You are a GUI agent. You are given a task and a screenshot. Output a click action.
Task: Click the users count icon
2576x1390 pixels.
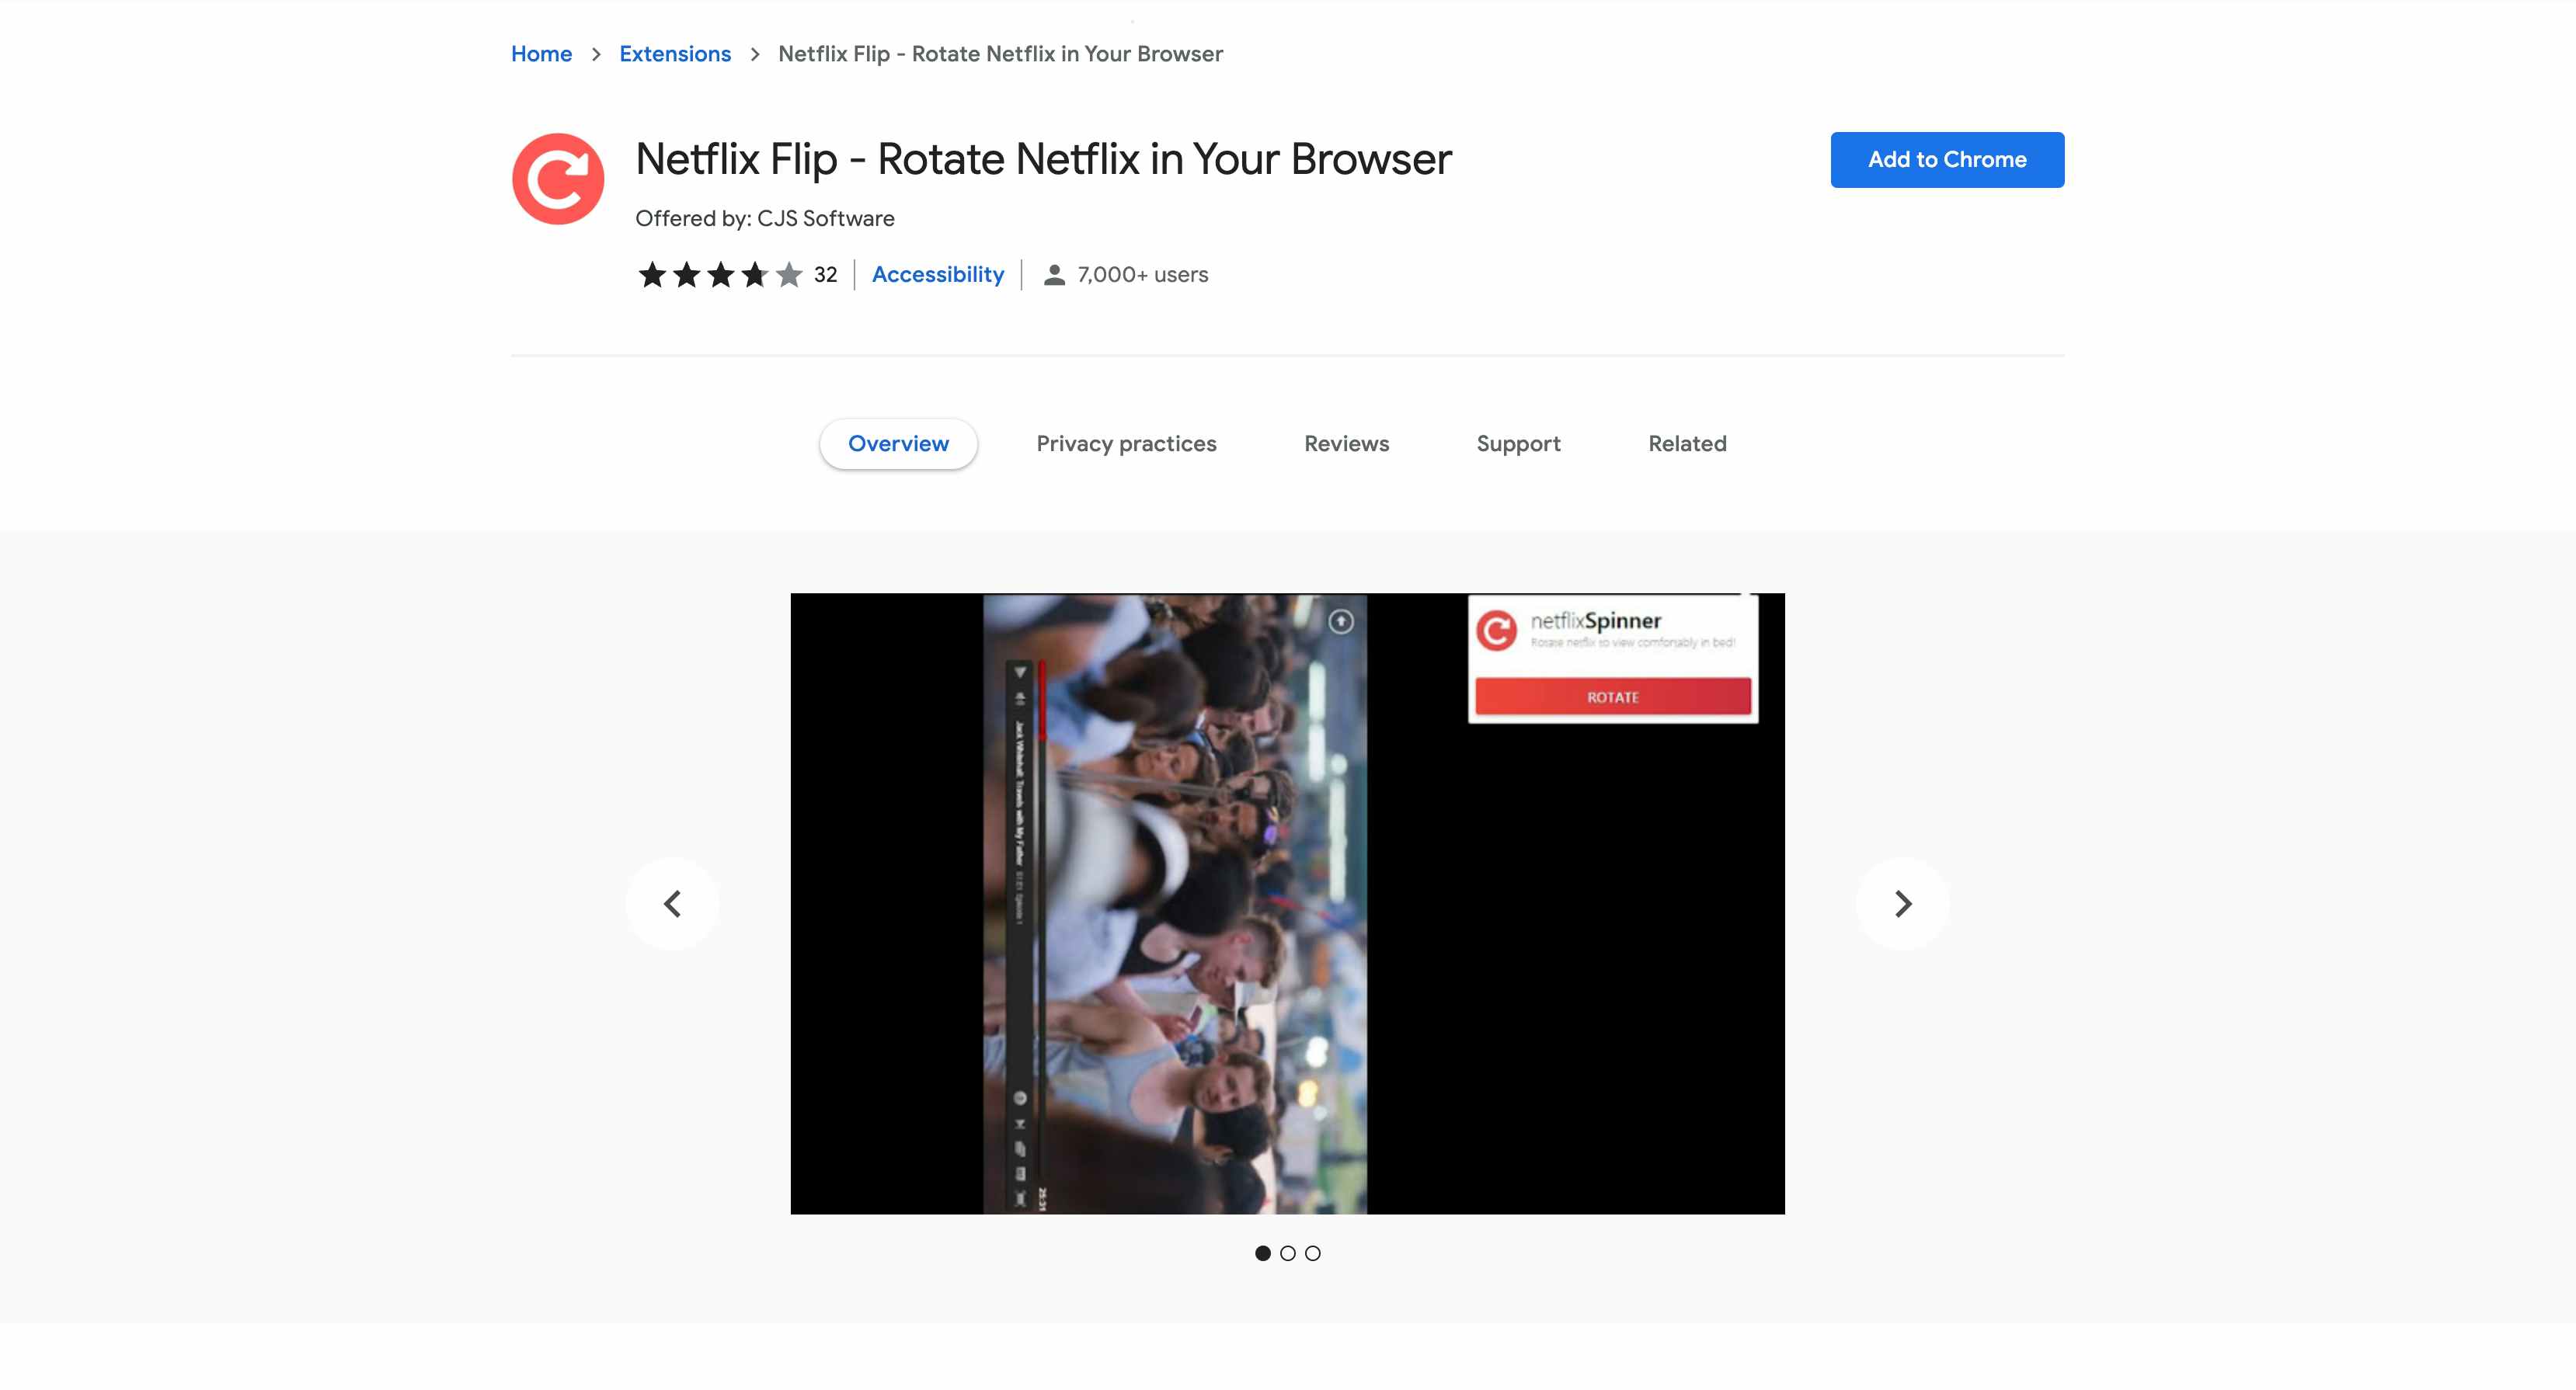pyautogui.click(x=1051, y=274)
